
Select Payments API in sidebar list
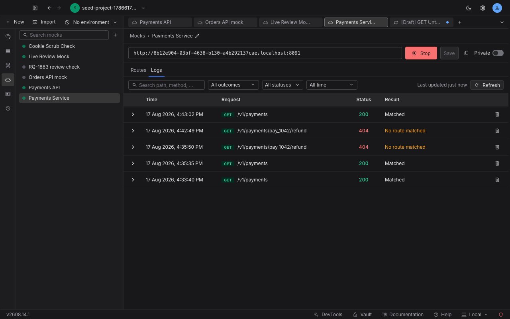click(x=69, y=88)
